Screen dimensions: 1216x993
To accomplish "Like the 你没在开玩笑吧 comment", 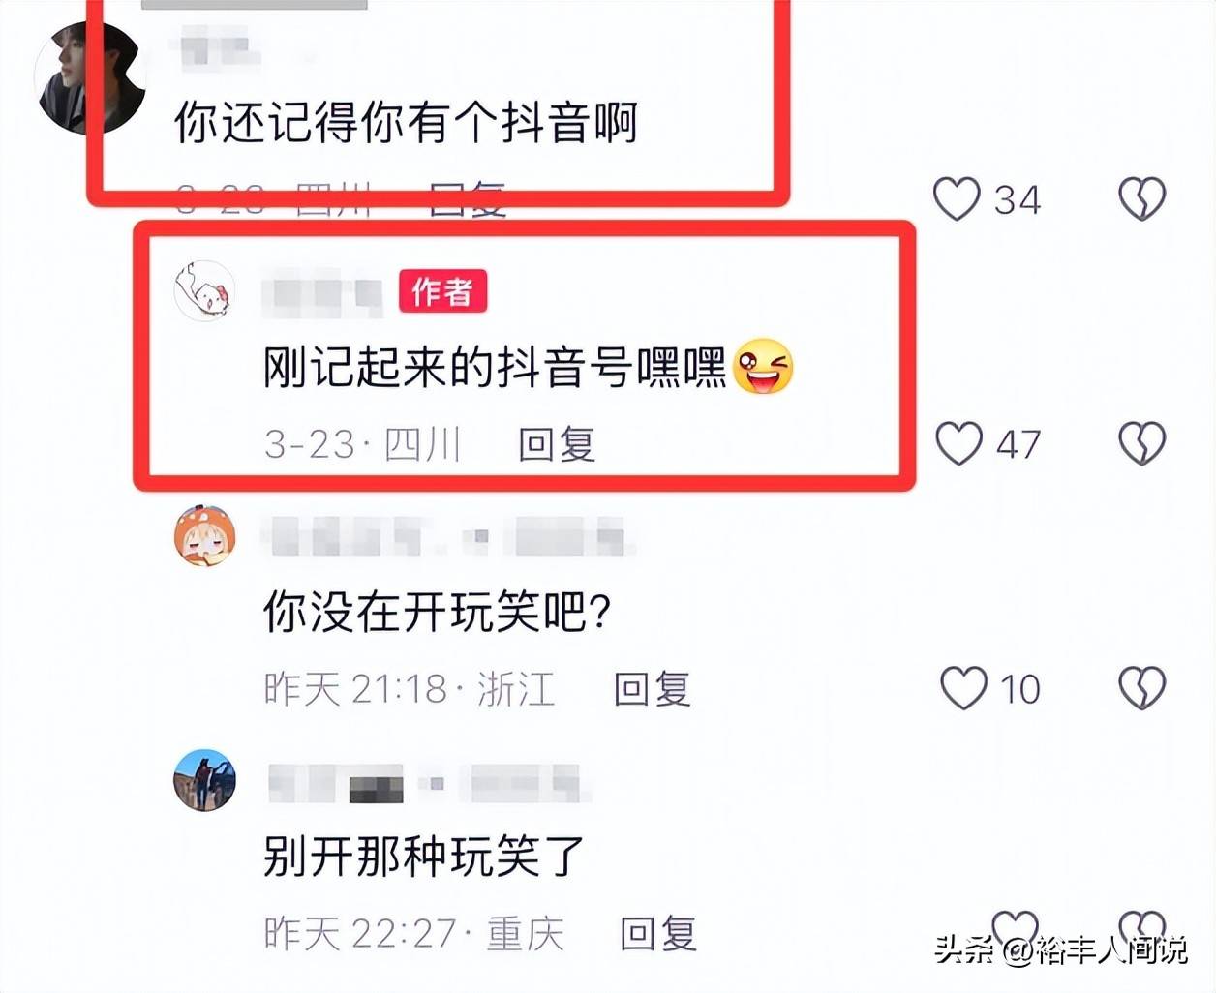I will click(x=964, y=688).
